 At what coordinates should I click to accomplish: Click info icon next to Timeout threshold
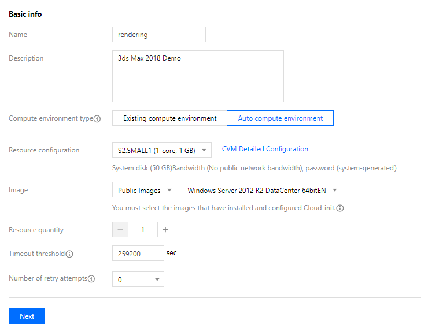[x=69, y=254]
